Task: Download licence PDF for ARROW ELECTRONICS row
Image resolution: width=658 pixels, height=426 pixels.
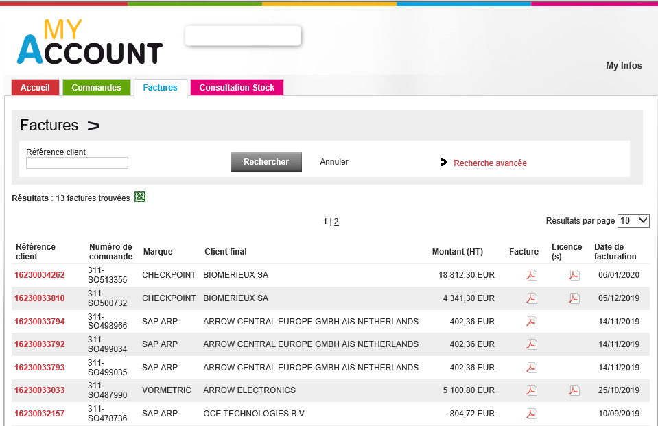Action: click(x=574, y=390)
